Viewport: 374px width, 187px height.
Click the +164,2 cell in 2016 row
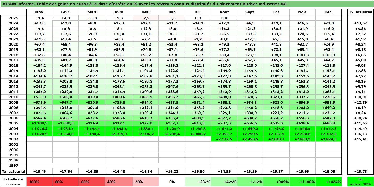click(40, 65)
